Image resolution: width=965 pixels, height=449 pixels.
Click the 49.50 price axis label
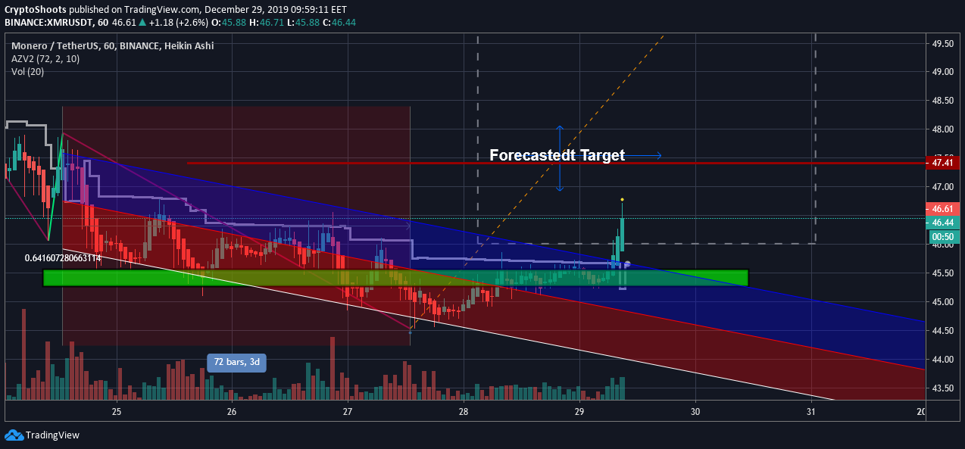click(942, 43)
